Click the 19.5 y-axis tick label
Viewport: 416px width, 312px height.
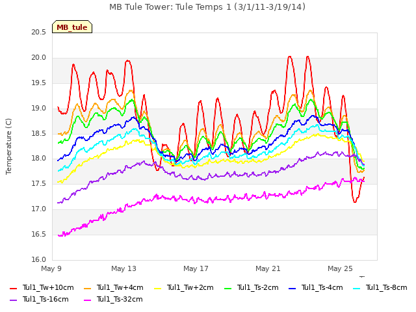click(39, 83)
